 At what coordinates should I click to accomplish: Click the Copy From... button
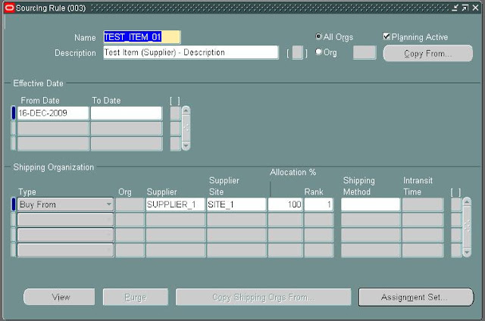(427, 53)
